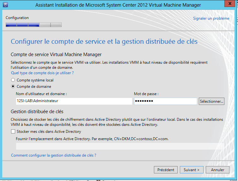Image resolution: width=238 pixels, height=181 pixels.
Task: Click the 'Compte de service Virtual Machine Manager' heading
Action: [56, 55]
